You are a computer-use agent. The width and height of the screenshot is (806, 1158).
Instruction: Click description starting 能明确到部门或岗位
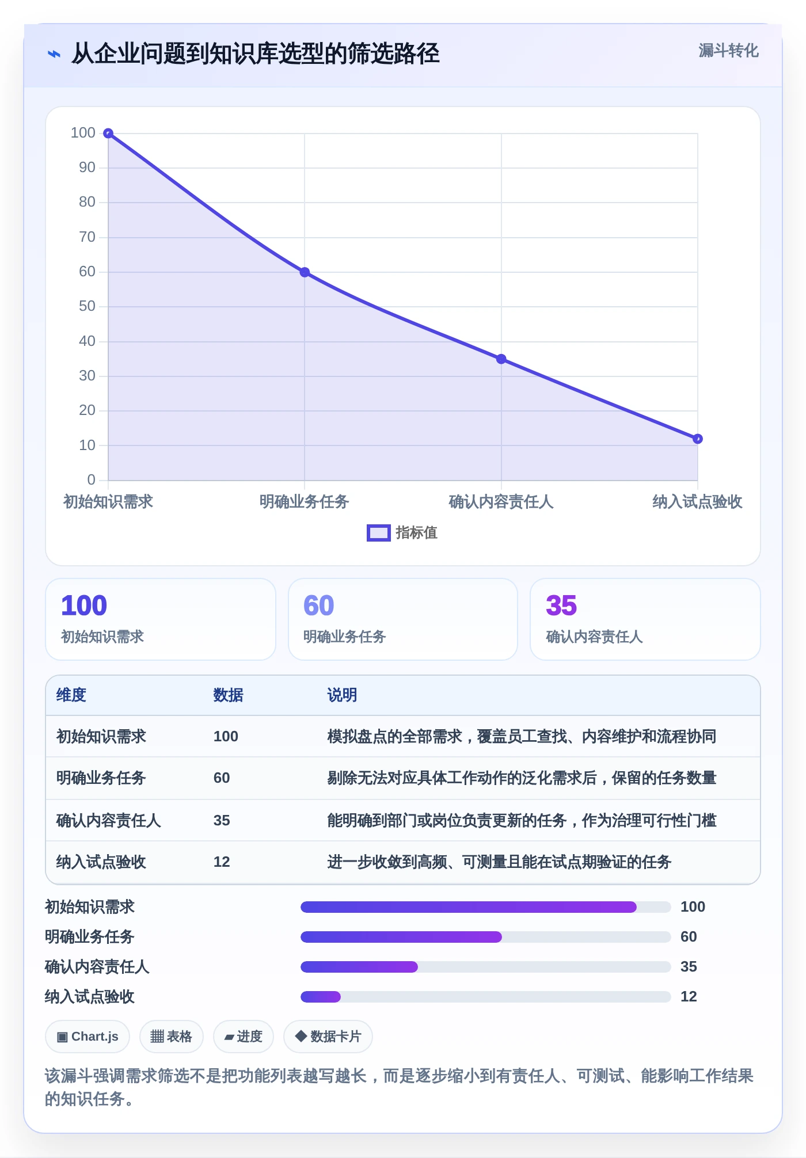coord(522,821)
